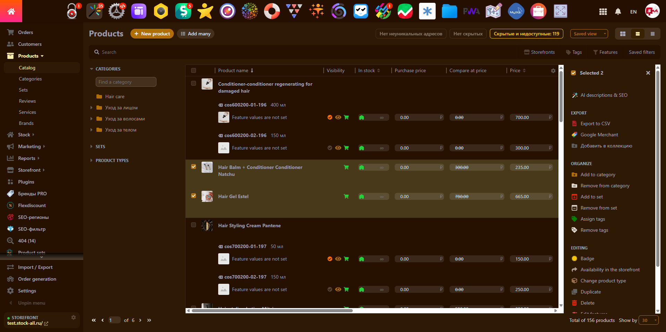Uncheck the Hair Gel Estel product
This screenshot has width=666, height=332.
pos(194,196)
